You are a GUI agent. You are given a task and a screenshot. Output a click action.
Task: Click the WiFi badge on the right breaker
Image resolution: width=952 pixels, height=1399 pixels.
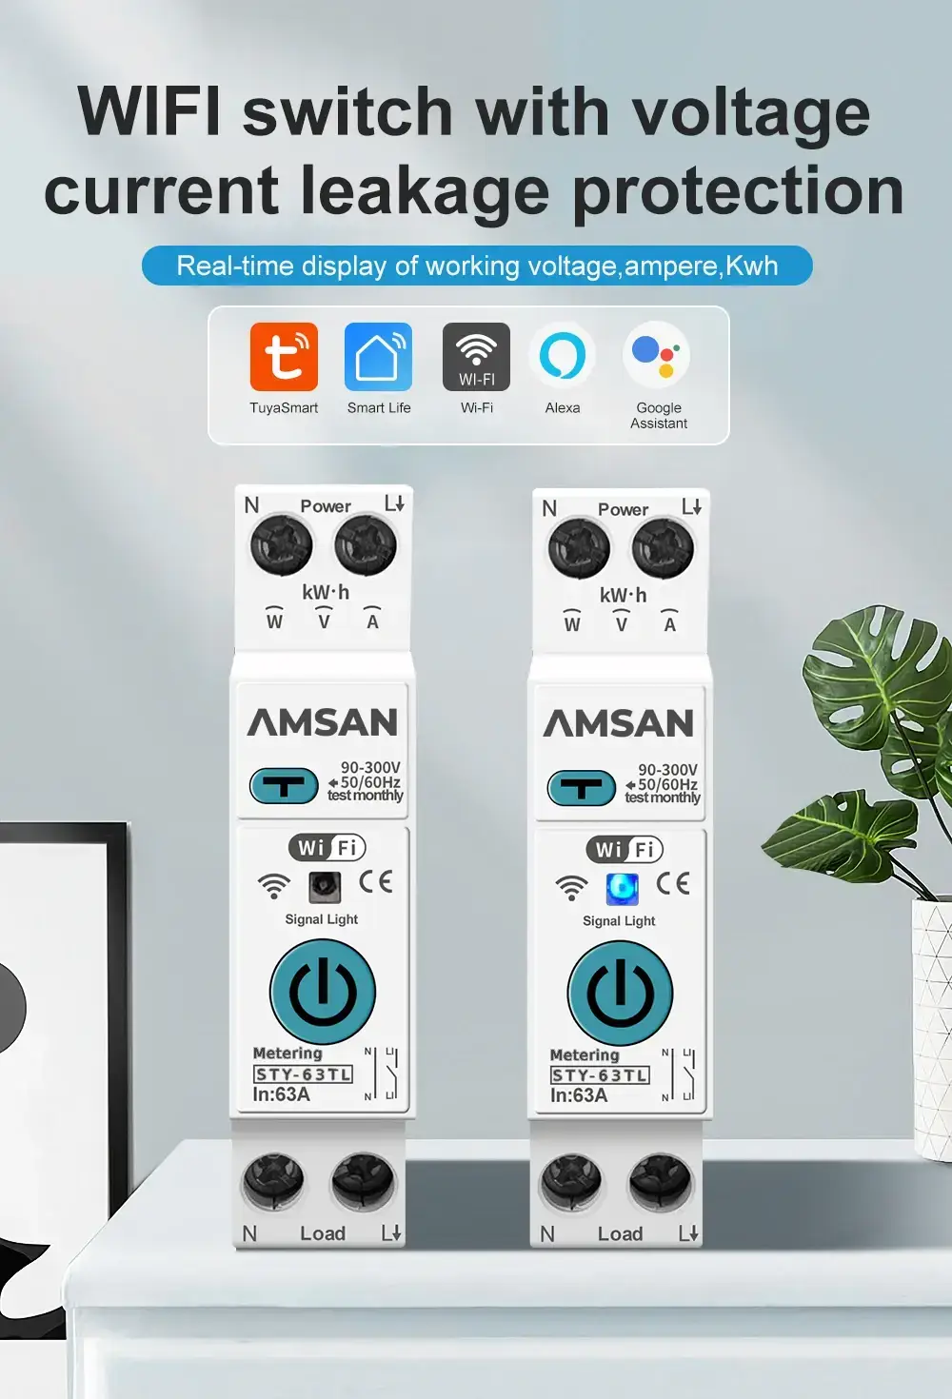[x=625, y=849]
